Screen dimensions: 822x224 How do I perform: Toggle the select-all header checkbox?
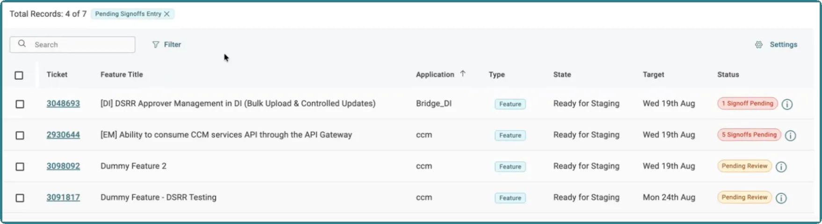[19, 75]
